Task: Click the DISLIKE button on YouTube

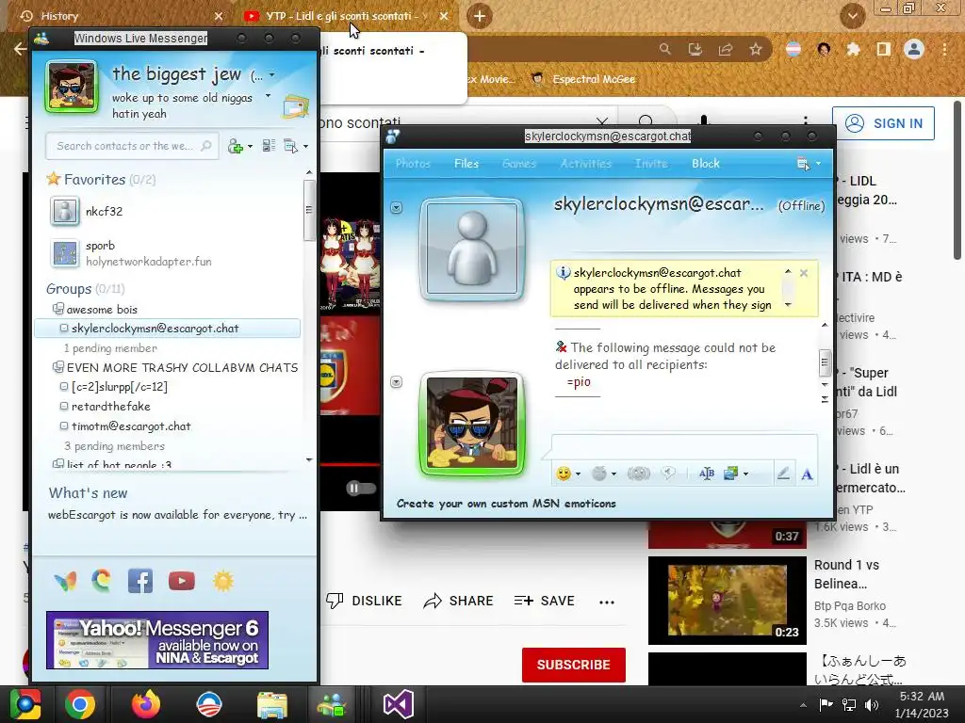Action: point(364,601)
